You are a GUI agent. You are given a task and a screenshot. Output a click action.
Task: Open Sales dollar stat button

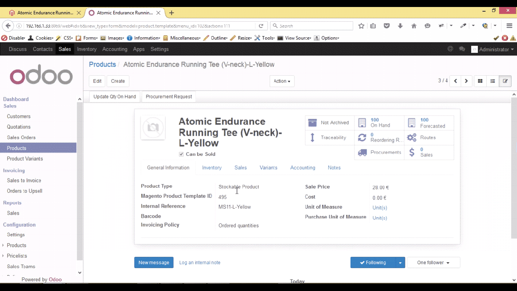coord(429,152)
